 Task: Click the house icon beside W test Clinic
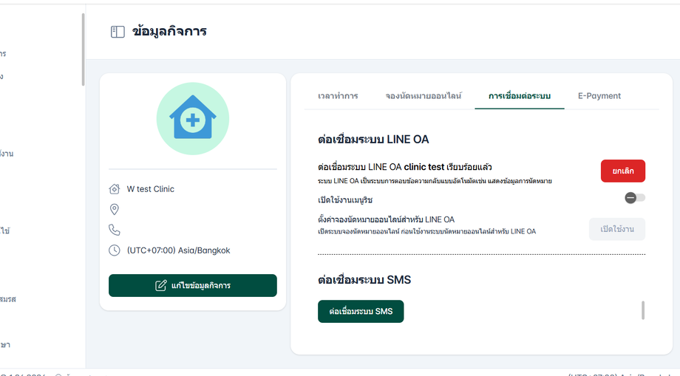tap(114, 189)
